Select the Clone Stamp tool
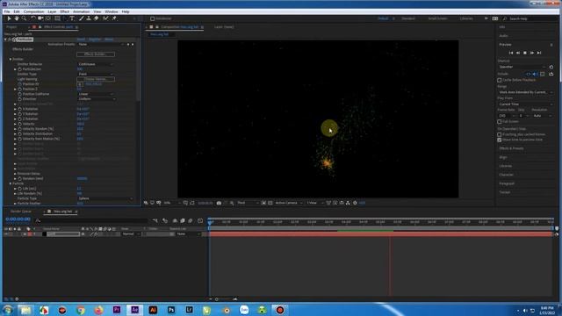Viewport: 562px width, 316px height. (89, 18)
